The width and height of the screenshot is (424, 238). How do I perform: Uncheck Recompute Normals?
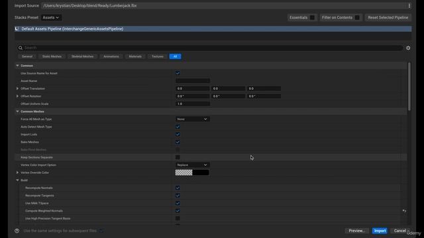point(178,188)
